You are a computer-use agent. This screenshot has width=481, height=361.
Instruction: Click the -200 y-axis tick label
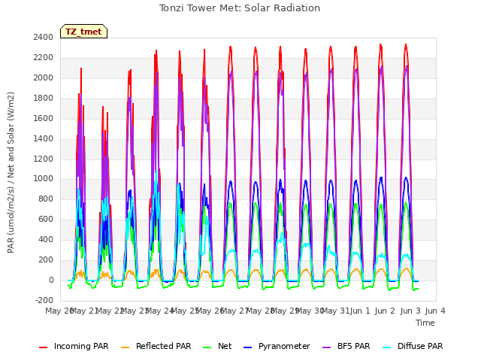pos(44,300)
